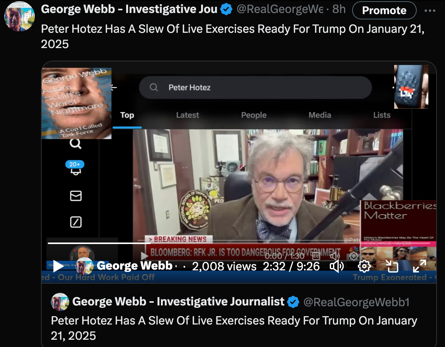Open @RealGeorgeWe handle link in header
Image resolution: width=445 pixels, height=347 pixels.
[x=279, y=9]
